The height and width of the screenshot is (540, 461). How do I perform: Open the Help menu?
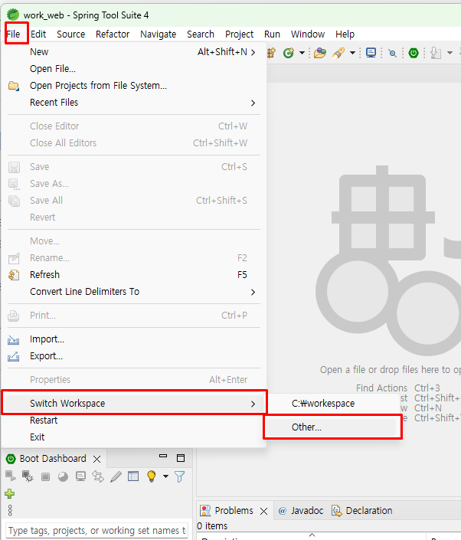point(345,34)
